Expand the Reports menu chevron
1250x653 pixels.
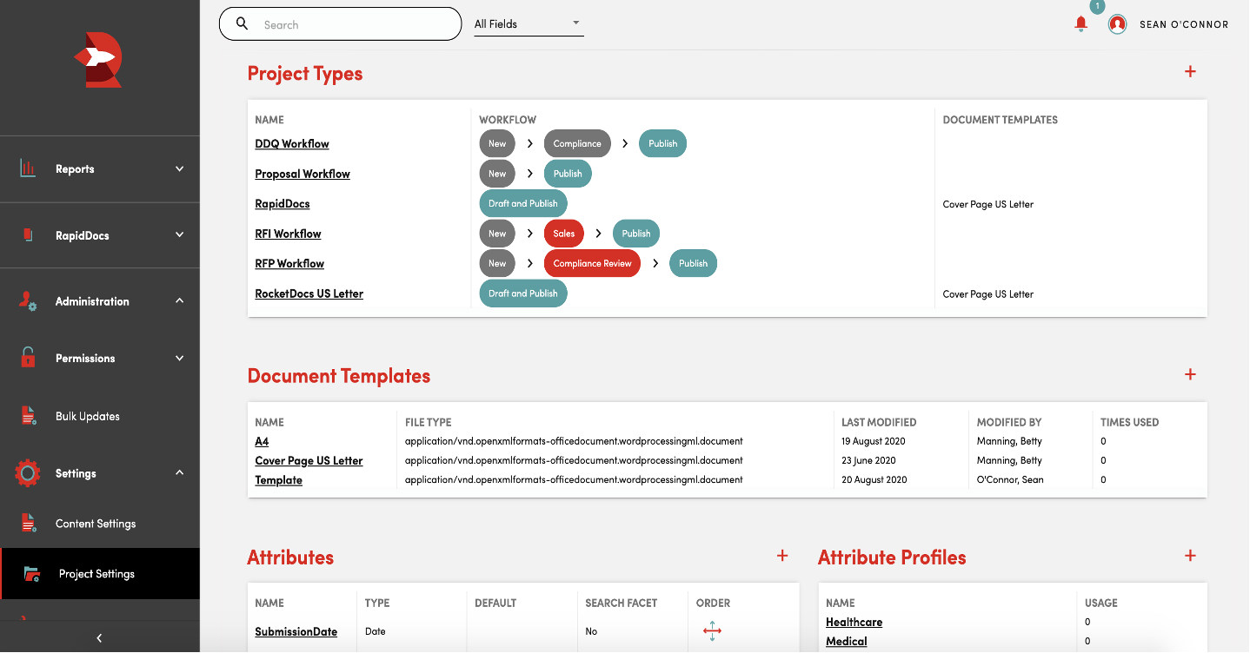click(x=180, y=168)
